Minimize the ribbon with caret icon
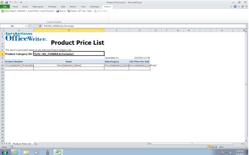The width and height of the screenshot is (249, 155). pyautogui.click(x=231, y=7)
